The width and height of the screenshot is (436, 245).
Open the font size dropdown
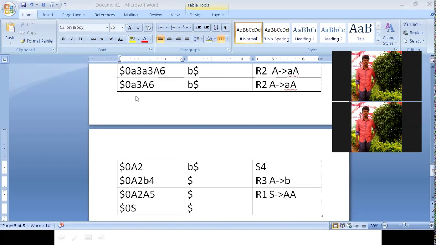122,28
